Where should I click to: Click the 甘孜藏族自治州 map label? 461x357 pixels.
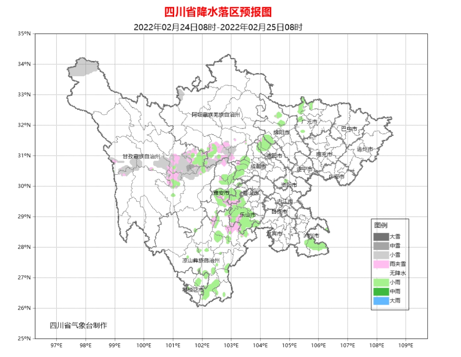141,157
